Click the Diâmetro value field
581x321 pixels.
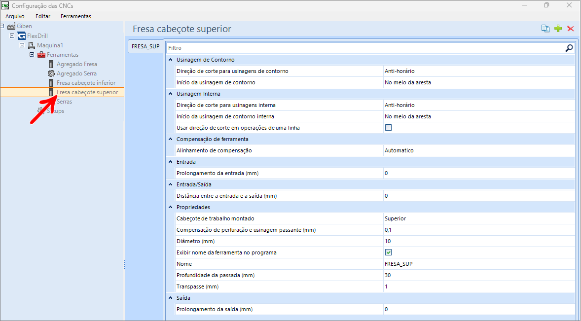tap(478, 241)
